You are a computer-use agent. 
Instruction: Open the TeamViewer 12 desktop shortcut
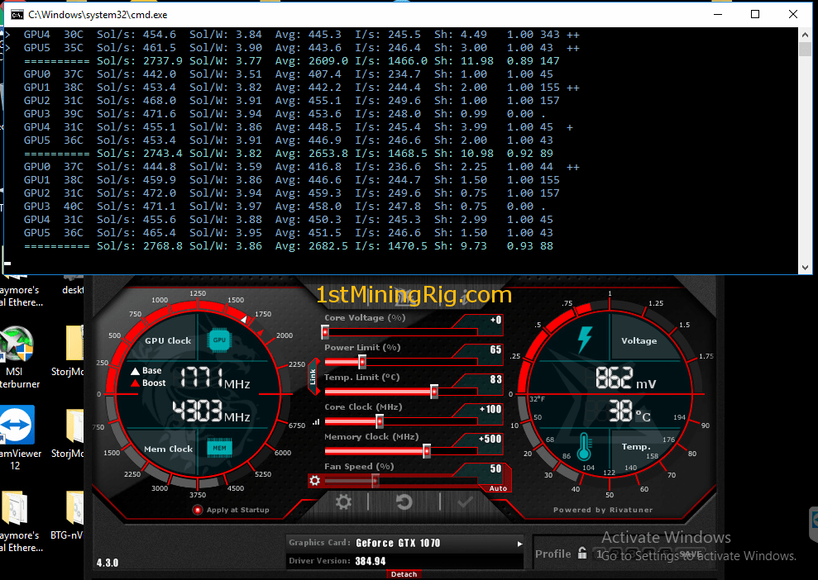tap(17, 439)
